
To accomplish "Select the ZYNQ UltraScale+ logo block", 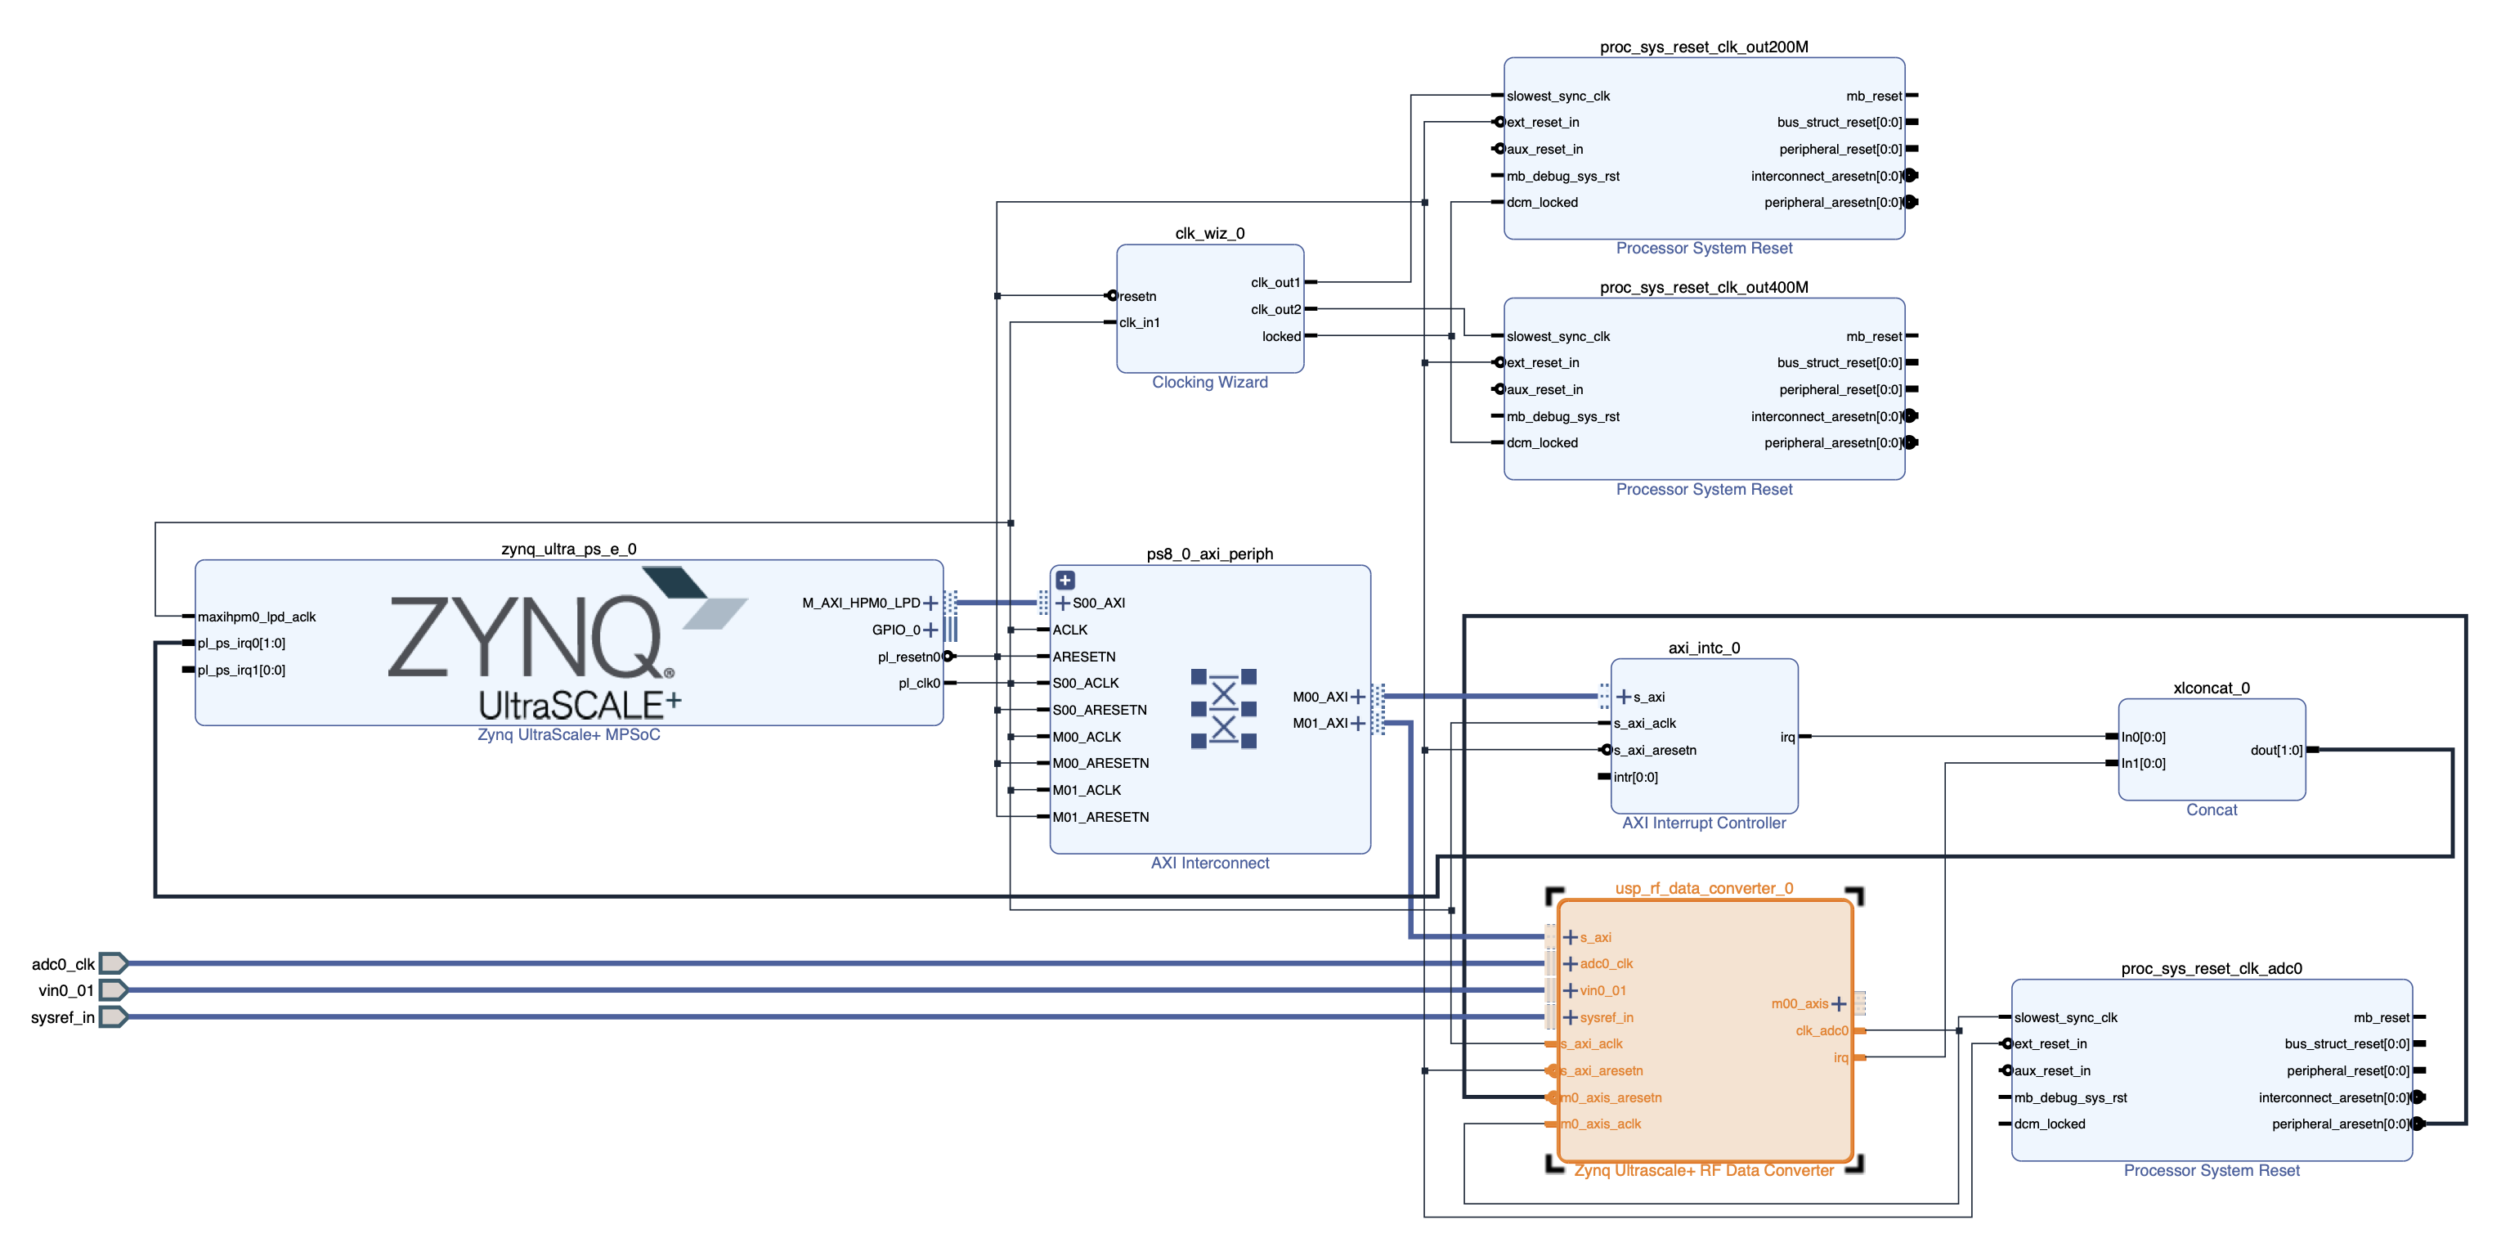I will point(568,643).
